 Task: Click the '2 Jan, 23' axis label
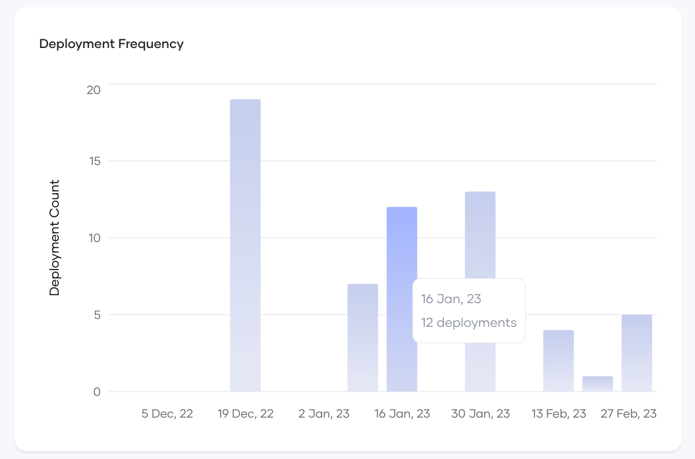click(323, 414)
